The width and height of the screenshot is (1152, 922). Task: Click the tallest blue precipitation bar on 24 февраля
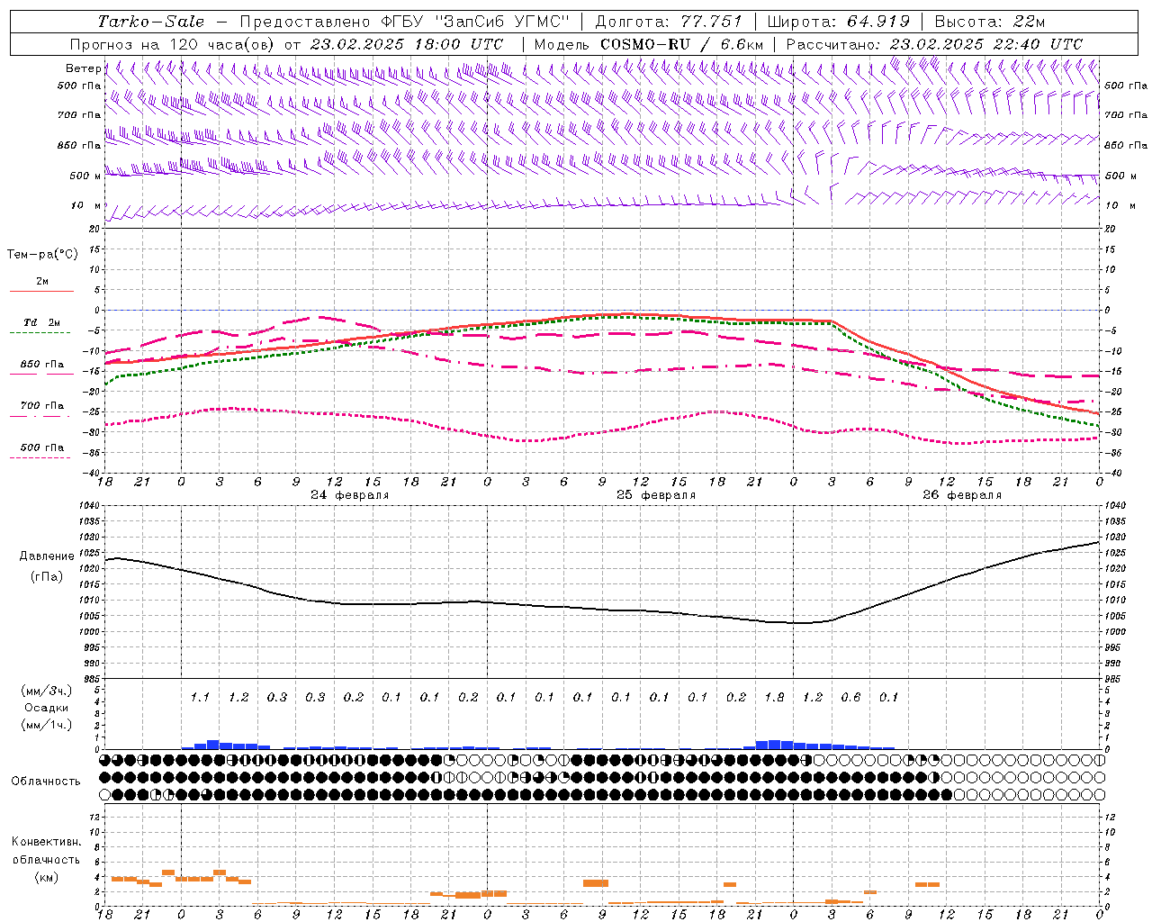point(213,745)
